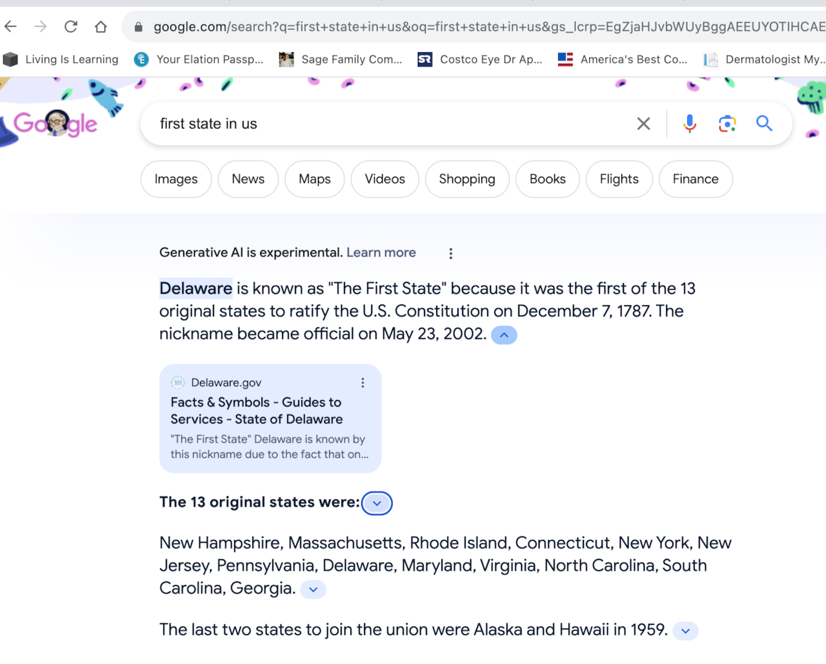Go to the browser home page
This screenshot has height=664, width=826.
tap(101, 26)
